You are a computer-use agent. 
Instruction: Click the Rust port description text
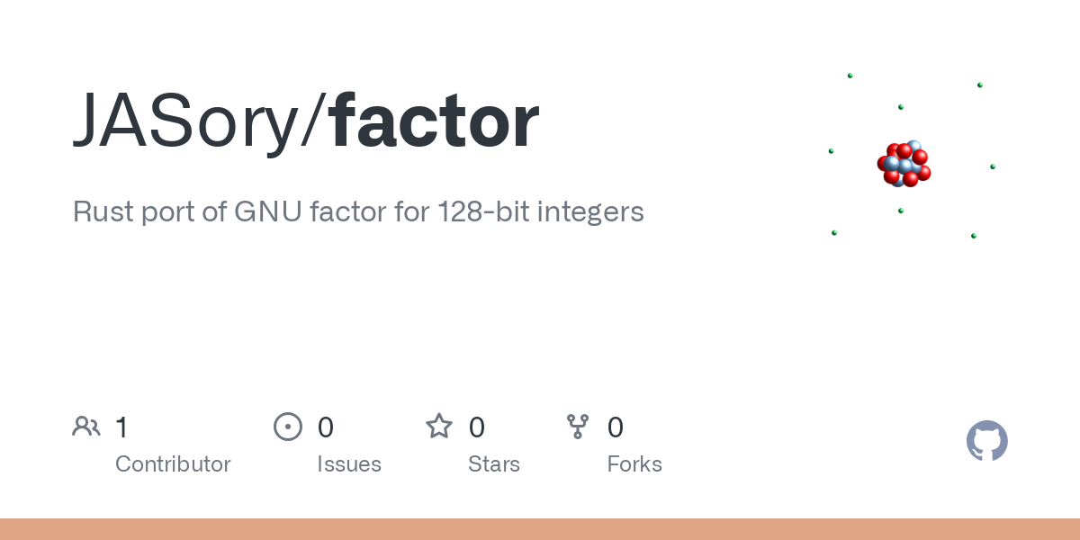(x=358, y=212)
